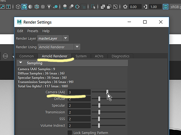Open the Presets menu
The width and height of the screenshot is (181, 135).
pyautogui.click(x=33, y=31)
